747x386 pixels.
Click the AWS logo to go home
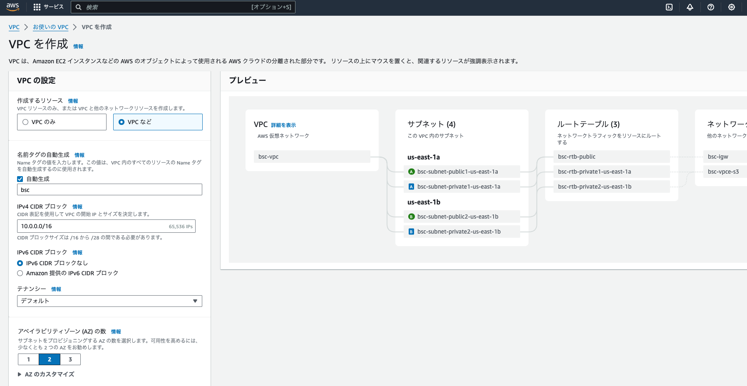pos(12,7)
